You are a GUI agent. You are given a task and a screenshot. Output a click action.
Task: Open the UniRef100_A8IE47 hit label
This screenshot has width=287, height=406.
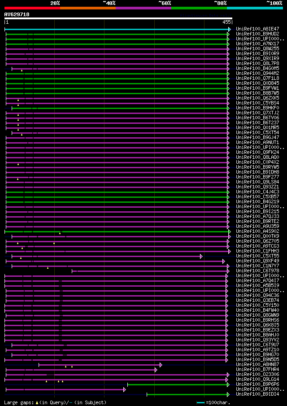tap(257, 29)
